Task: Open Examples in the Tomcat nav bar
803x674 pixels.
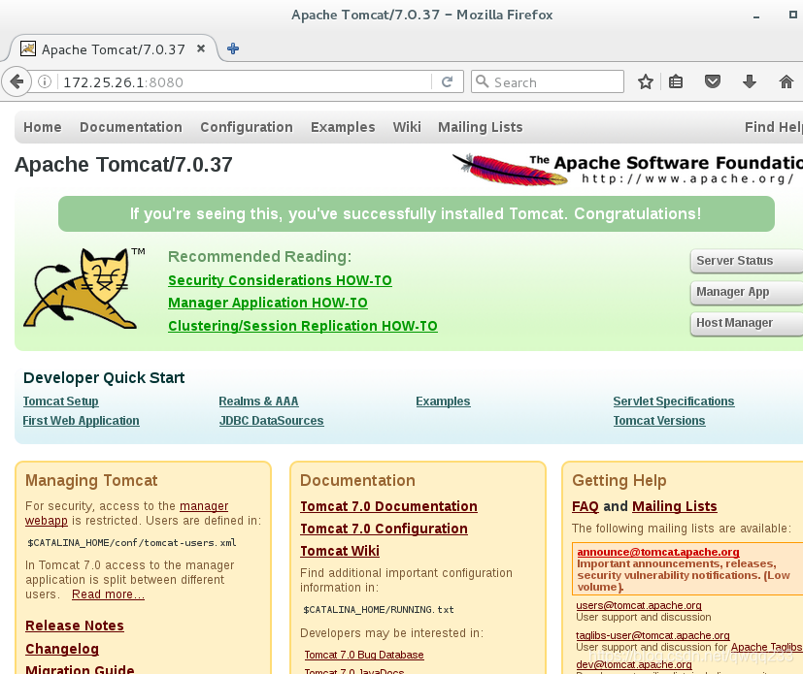Action: point(343,127)
